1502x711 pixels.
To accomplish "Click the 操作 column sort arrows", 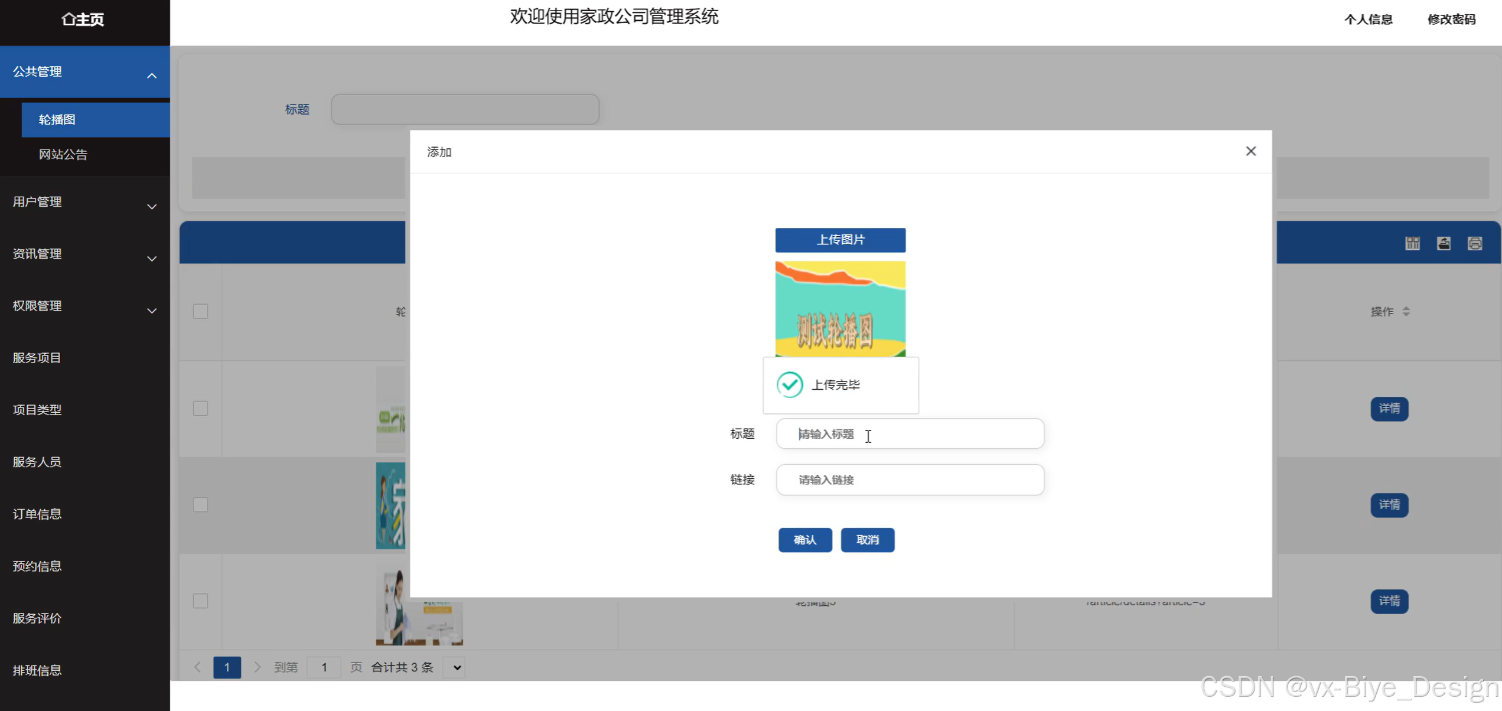I will tap(1406, 311).
